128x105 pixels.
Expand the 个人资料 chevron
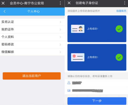[60, 37]
